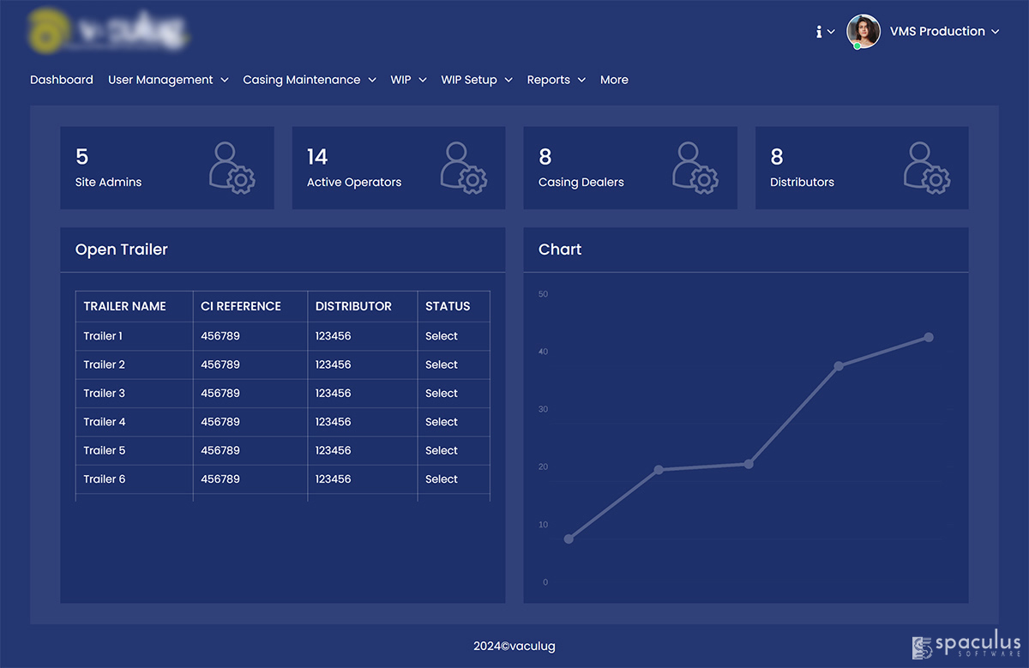Click the last data point on chart
The width and height of the screenshot is (1029, 668).
(x=928, y=337)
